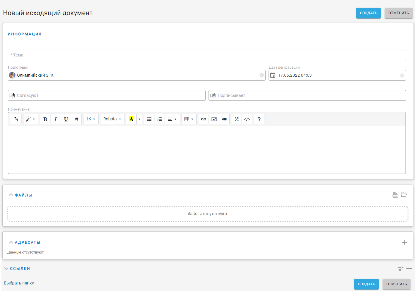Image resolution: width=415 pixels, height=291 pixels.
Task: Open the code view of the editor
Action: coord(247,119)
